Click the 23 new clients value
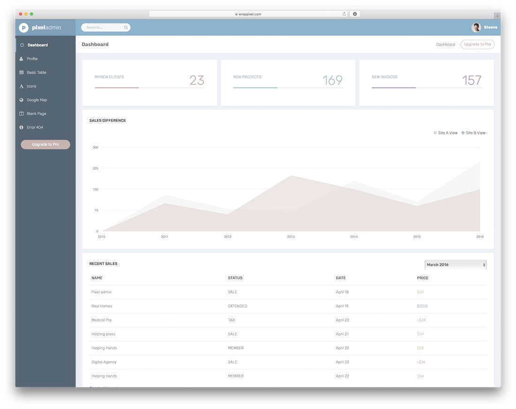 197,80
